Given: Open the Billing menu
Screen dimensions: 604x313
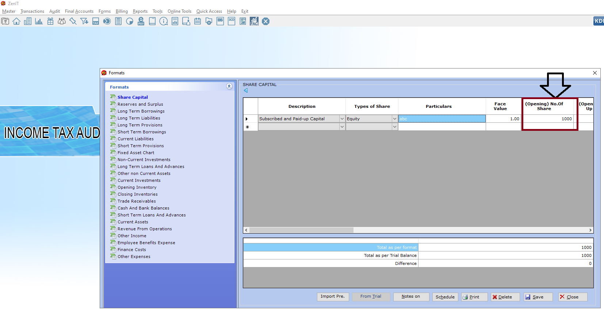Looking at the screenshot, I should (122, 11).
